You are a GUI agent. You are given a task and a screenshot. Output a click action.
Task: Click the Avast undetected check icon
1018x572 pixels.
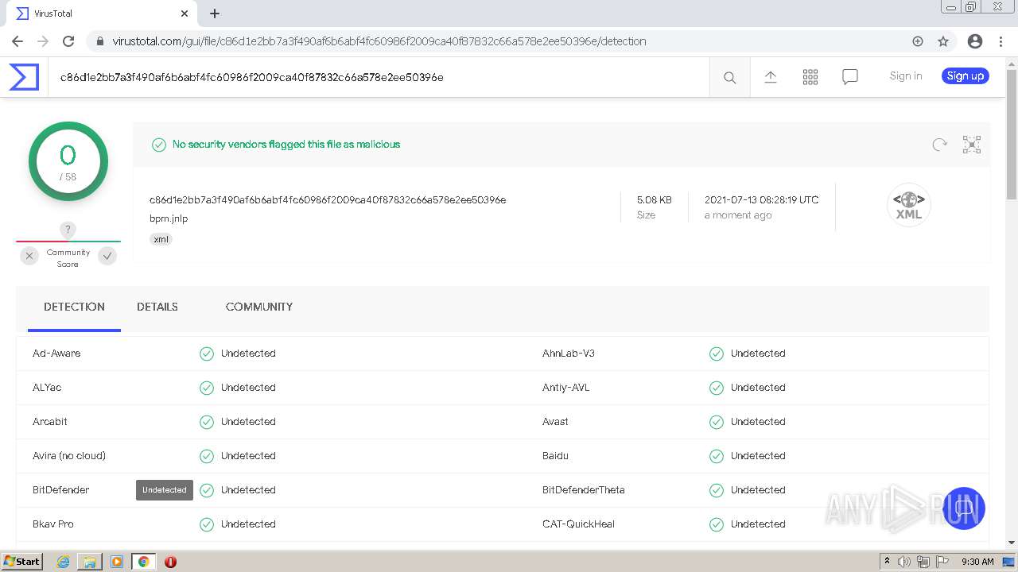click(x=717, y=422)
